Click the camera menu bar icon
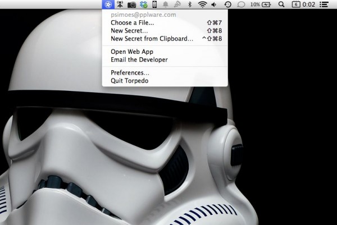 [x=132, y=4]
